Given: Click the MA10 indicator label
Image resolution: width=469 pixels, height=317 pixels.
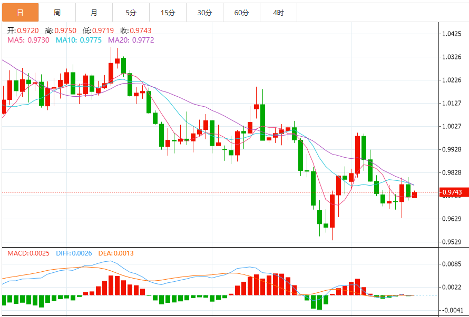Looking at the screenshot, I should pos(79,40).
